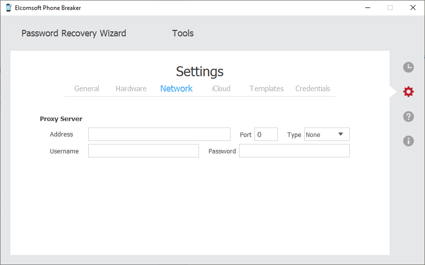Open Password Recovery Wizard menu
This screenshot has width=425, height=265.
pos(74,33)
